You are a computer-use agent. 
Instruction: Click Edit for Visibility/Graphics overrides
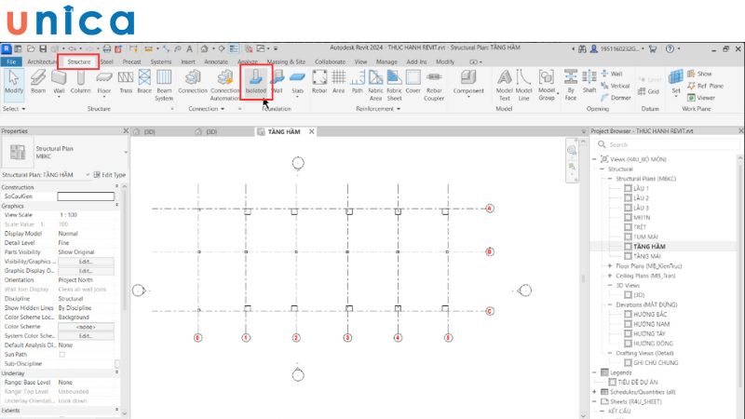[86, 262]
